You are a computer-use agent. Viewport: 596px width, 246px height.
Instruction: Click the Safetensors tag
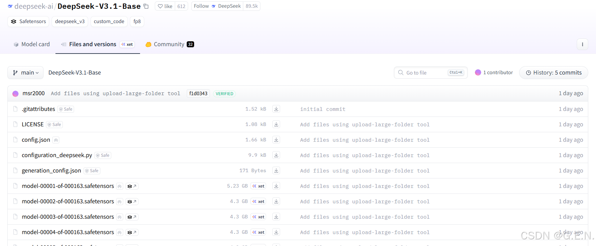click(x=28, y=21)
